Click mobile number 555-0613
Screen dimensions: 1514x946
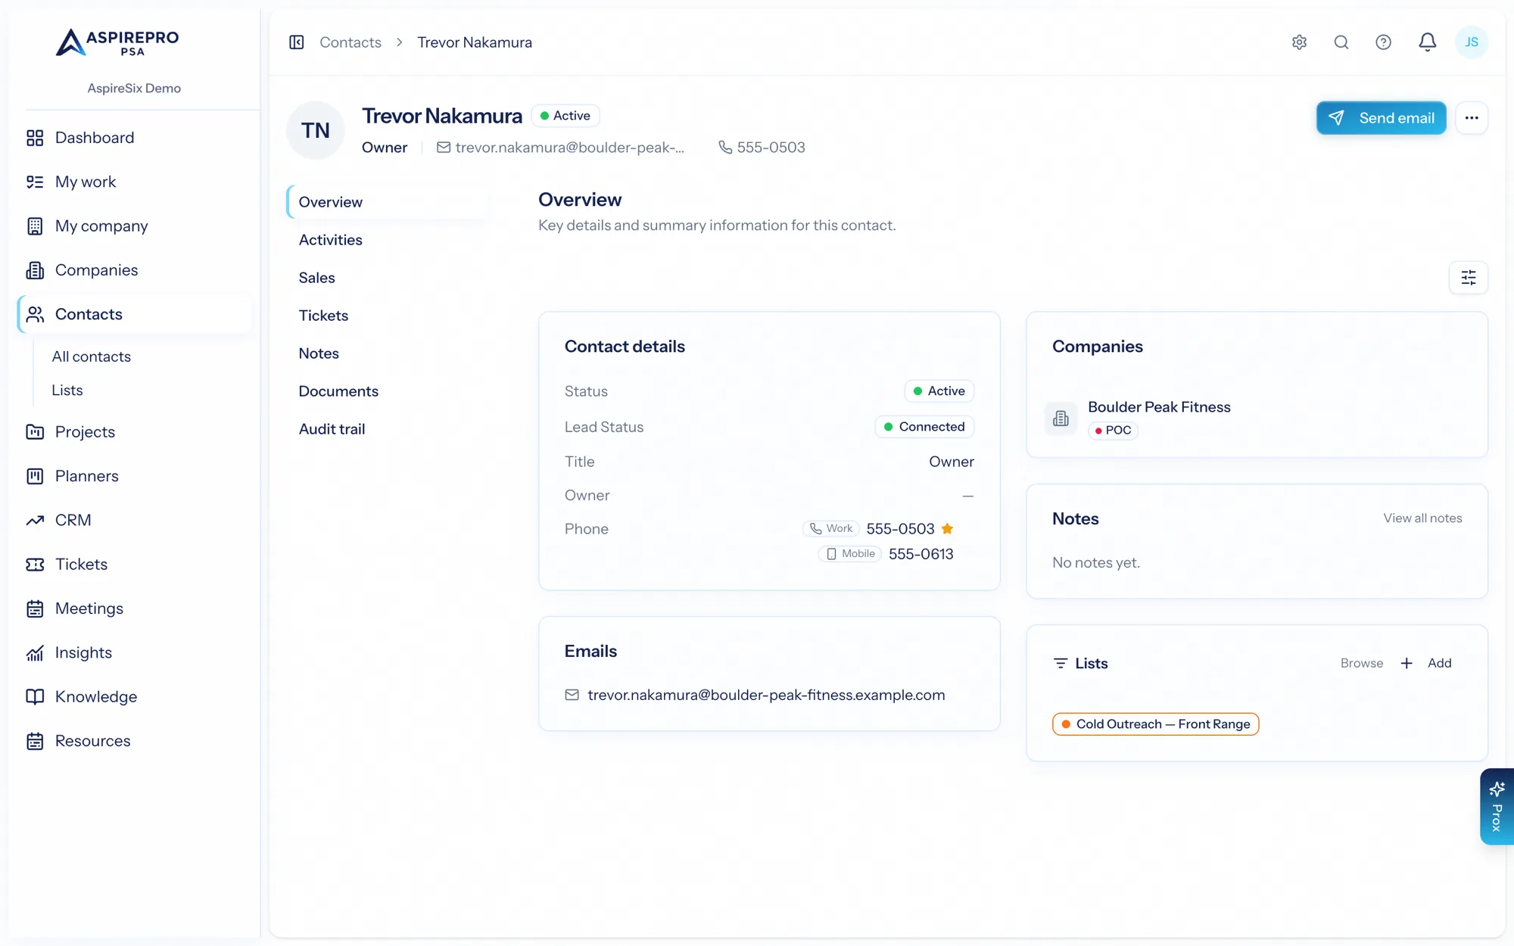coord(921,555)
